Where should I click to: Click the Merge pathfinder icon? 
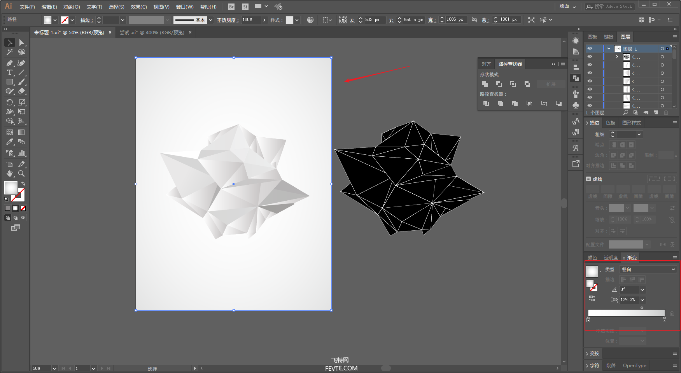pyautogui.click(x=515, y=103)
